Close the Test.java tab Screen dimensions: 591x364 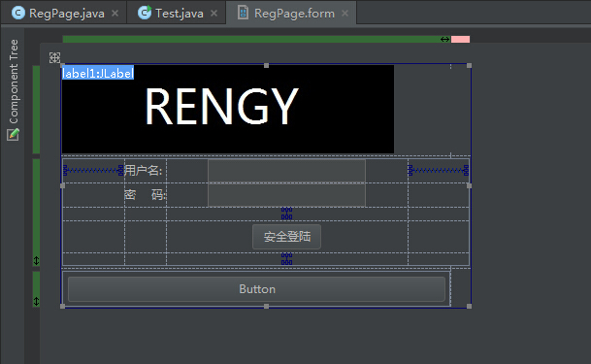point(213,14)
